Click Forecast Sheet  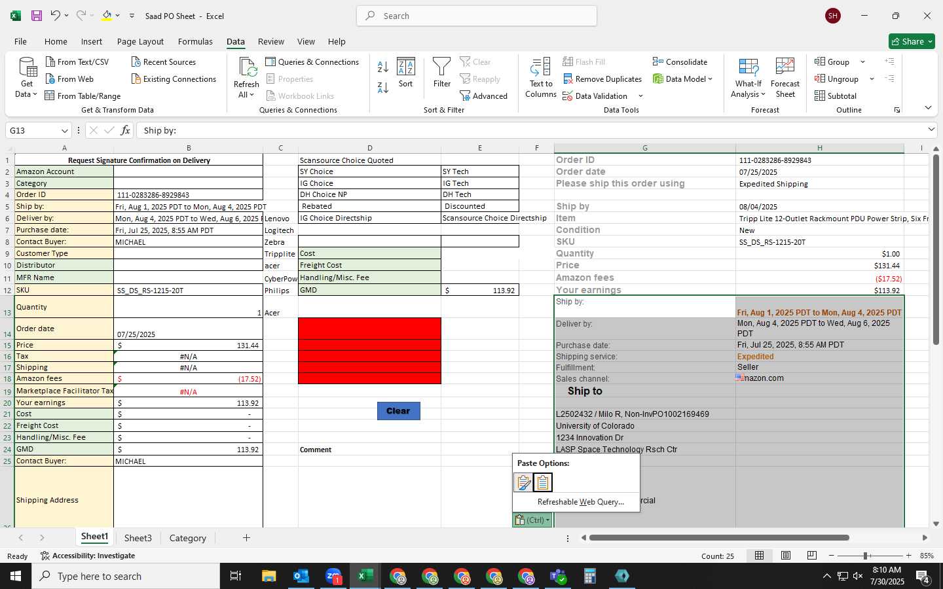click(x=785, y=78)
